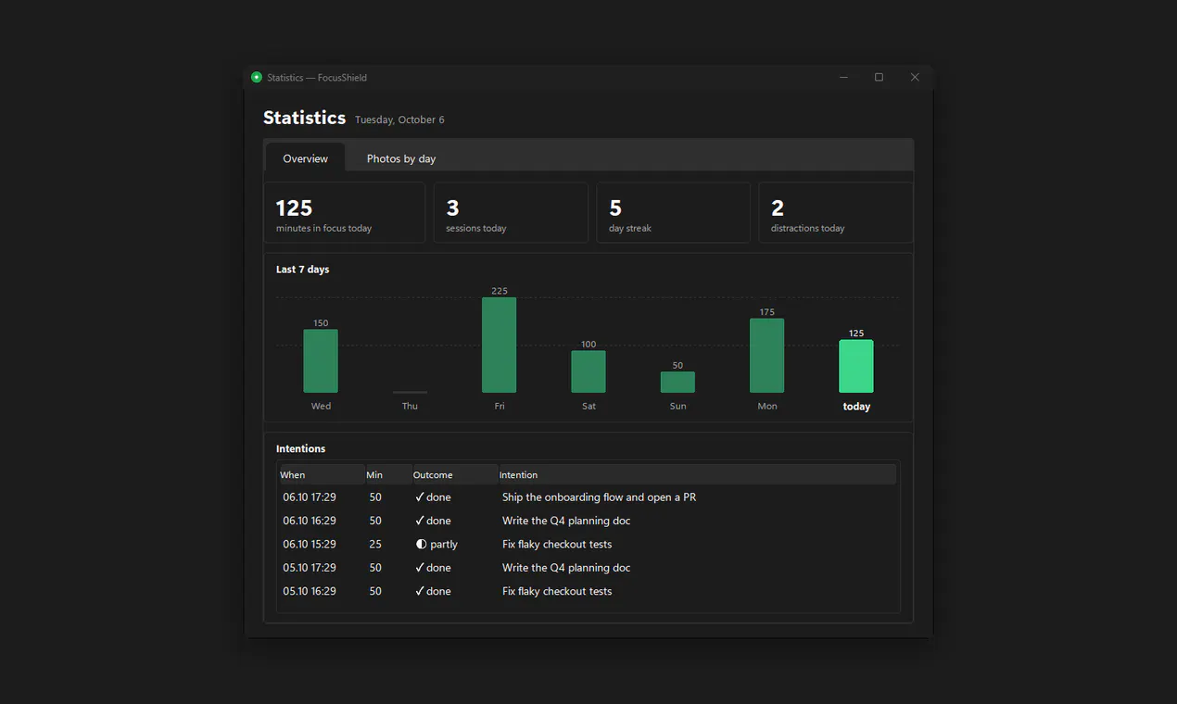Screen dimensions: 1177x704
Task: Select the 05.10 17:29 intention row
Action: [588, 568]
